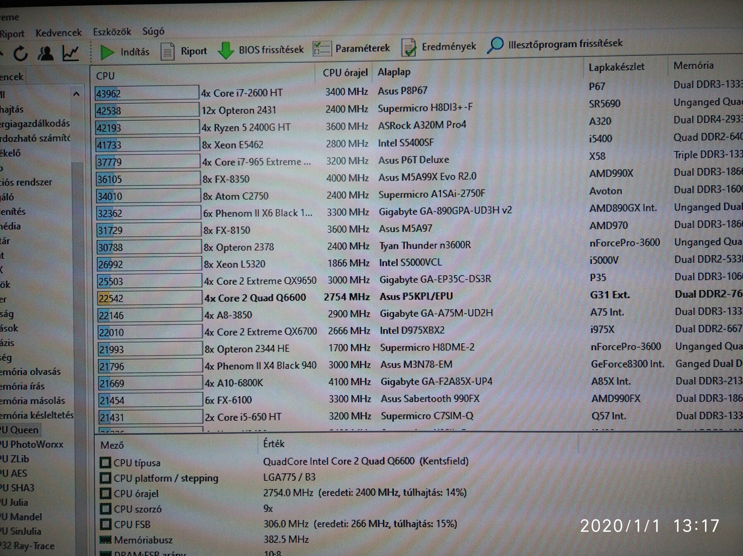Click the Paraméterek button label
The image size is (743, 556).
pyautogui.click(x=363, y=48)
